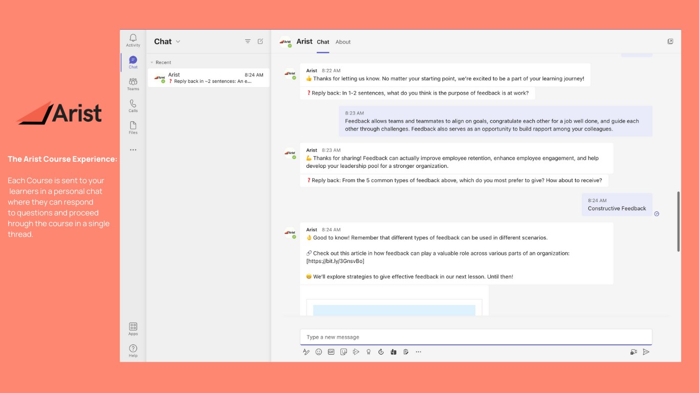Click '5 common types of feedback' prompt
699x393 pixels.
tap(454, 180)
